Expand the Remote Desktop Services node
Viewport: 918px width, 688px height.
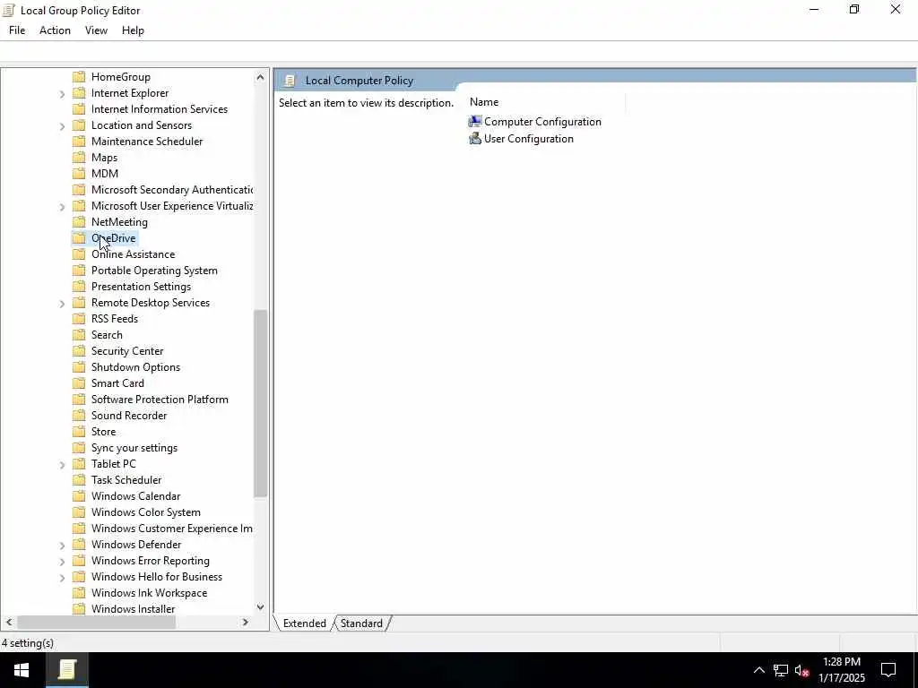click(62, 303)
